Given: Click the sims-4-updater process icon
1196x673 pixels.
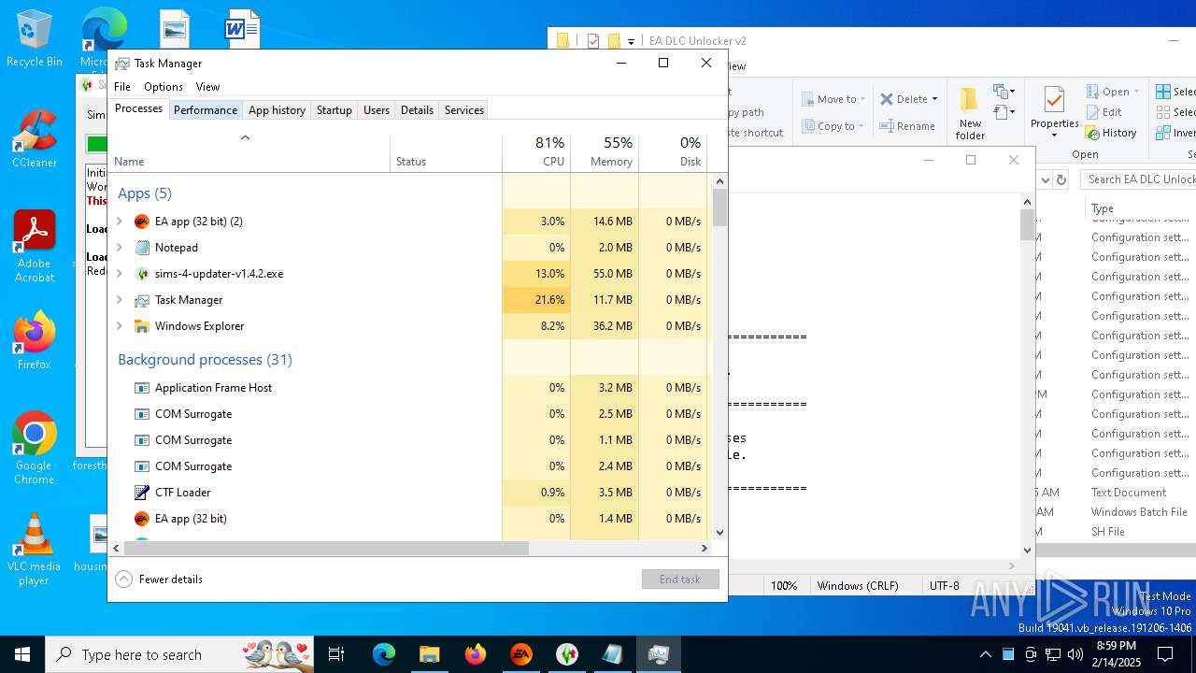Looking at the screenshot, I should pyautogui.click(x=142, y=274).
